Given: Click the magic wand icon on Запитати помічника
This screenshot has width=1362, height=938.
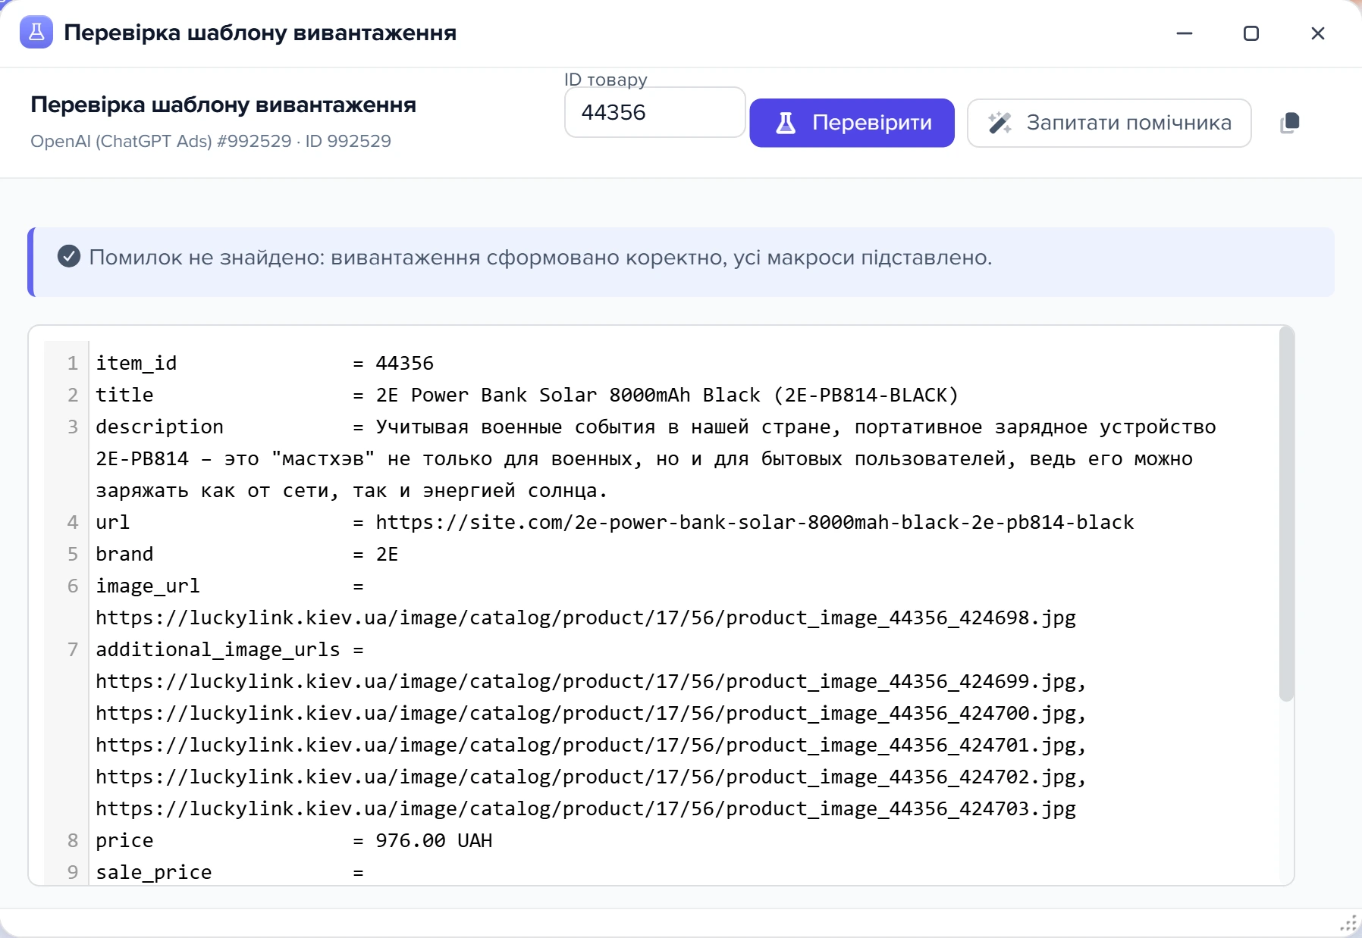Looking at the screenshot, I should [x=1000, y=123].
